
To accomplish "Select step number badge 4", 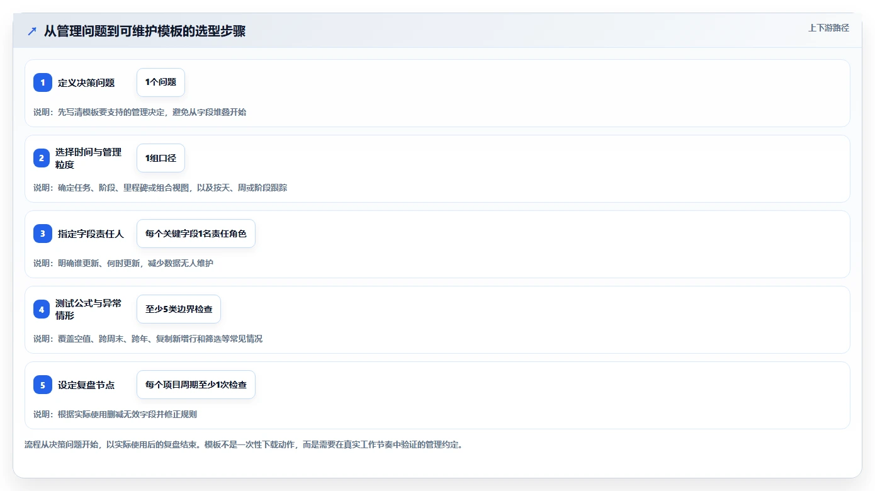I will tap(42, 309).
